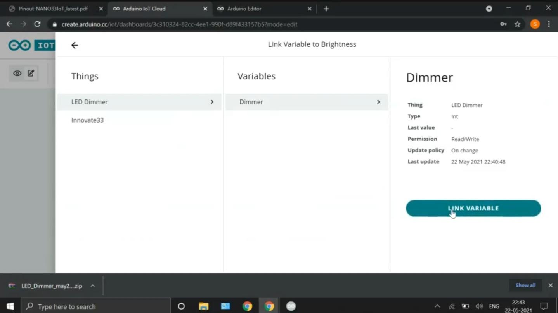
Task: Expand LED_Dimmer download options caret
Action: click(93, 286)
